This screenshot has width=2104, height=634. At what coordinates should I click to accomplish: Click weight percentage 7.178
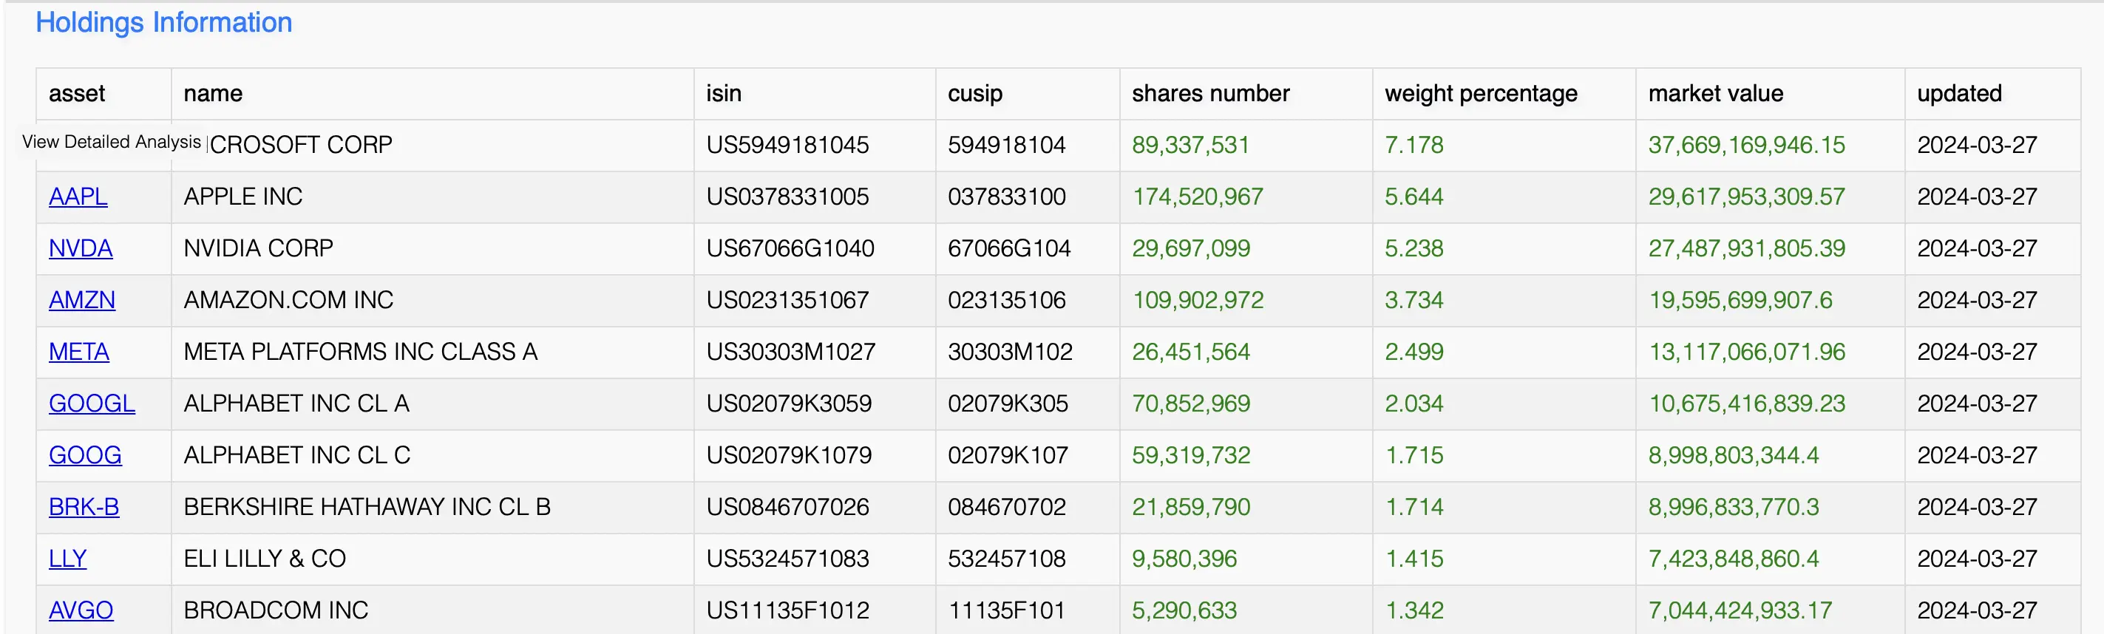click(x=1414, y=146)
